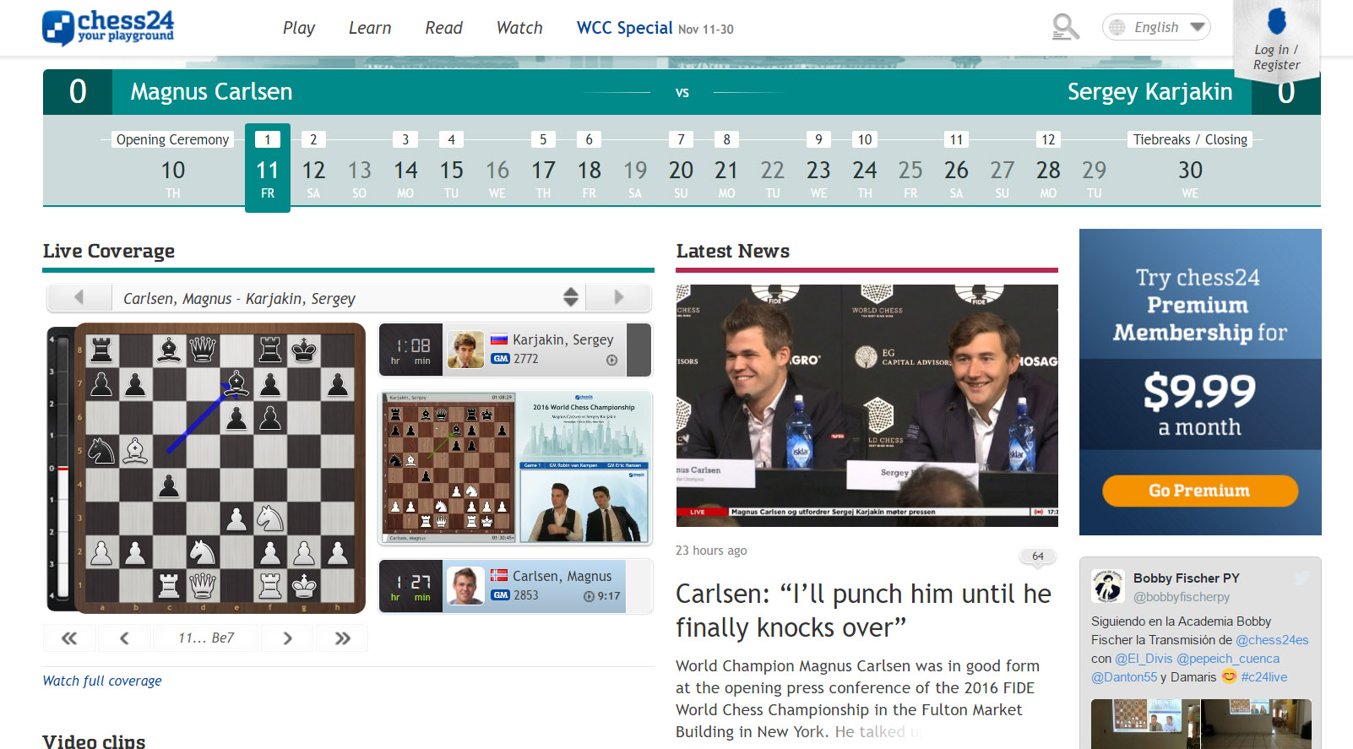Viewport: 1353px width, 749px height.
Task: Step forward one move
Action: [287, 638]
